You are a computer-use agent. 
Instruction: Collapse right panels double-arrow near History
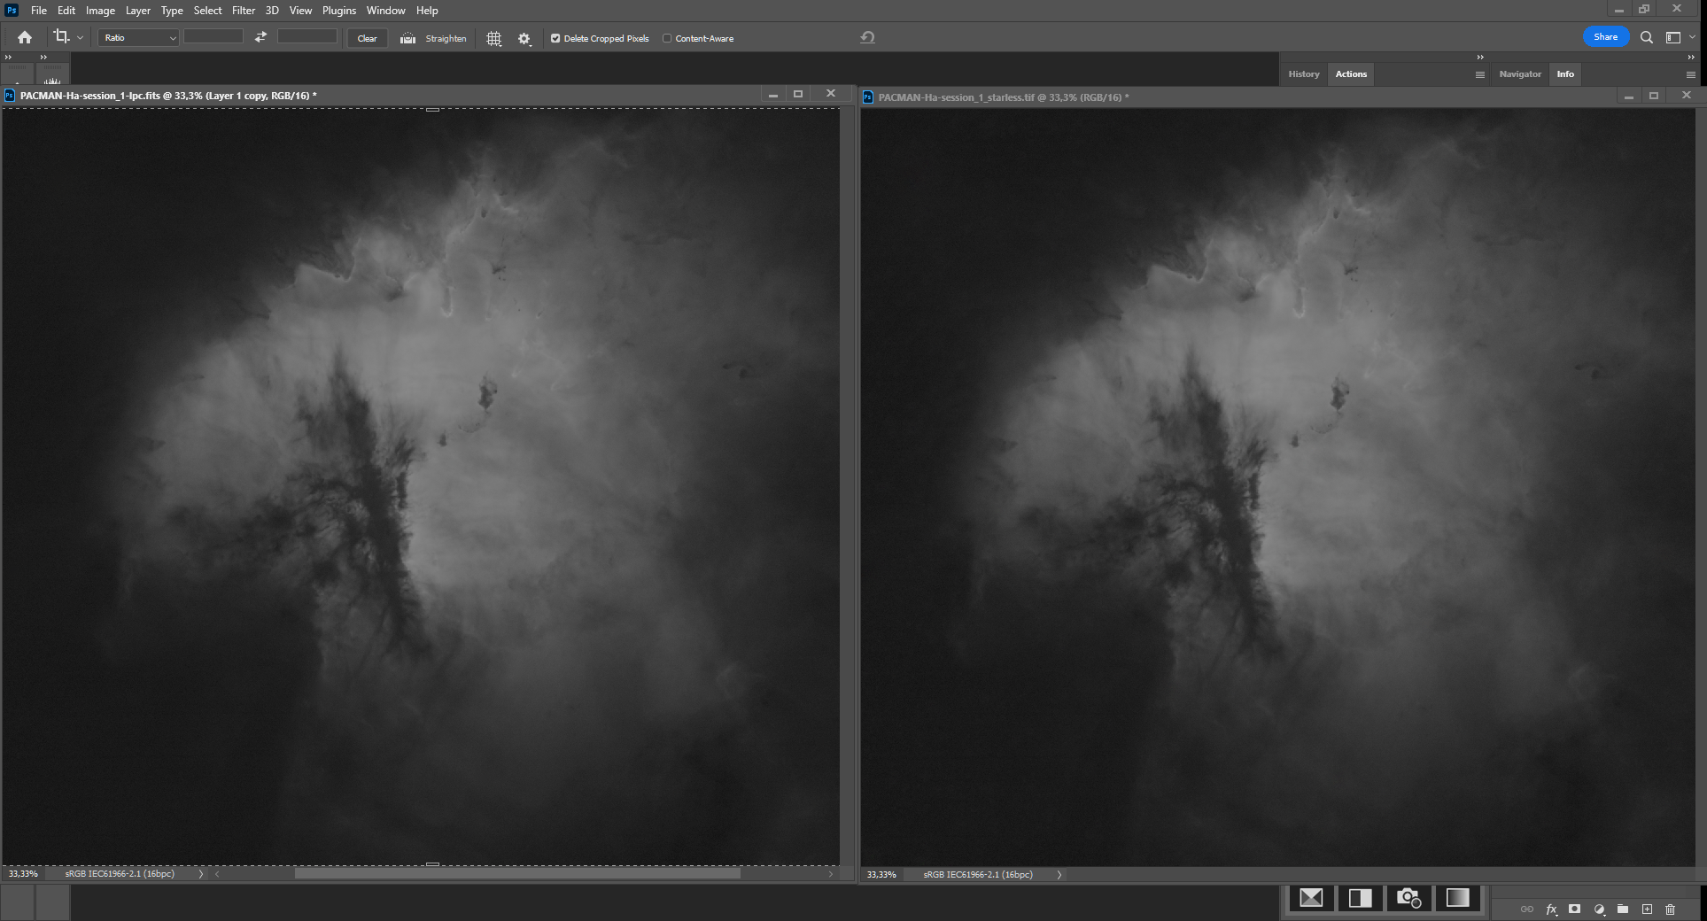[x=1479, y=57]
